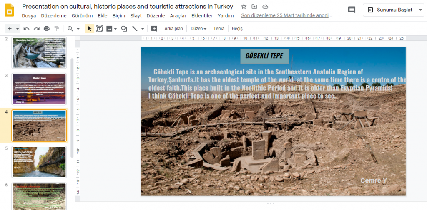Open Görünüm menu

pyautogui.click(x=82, y=16)
